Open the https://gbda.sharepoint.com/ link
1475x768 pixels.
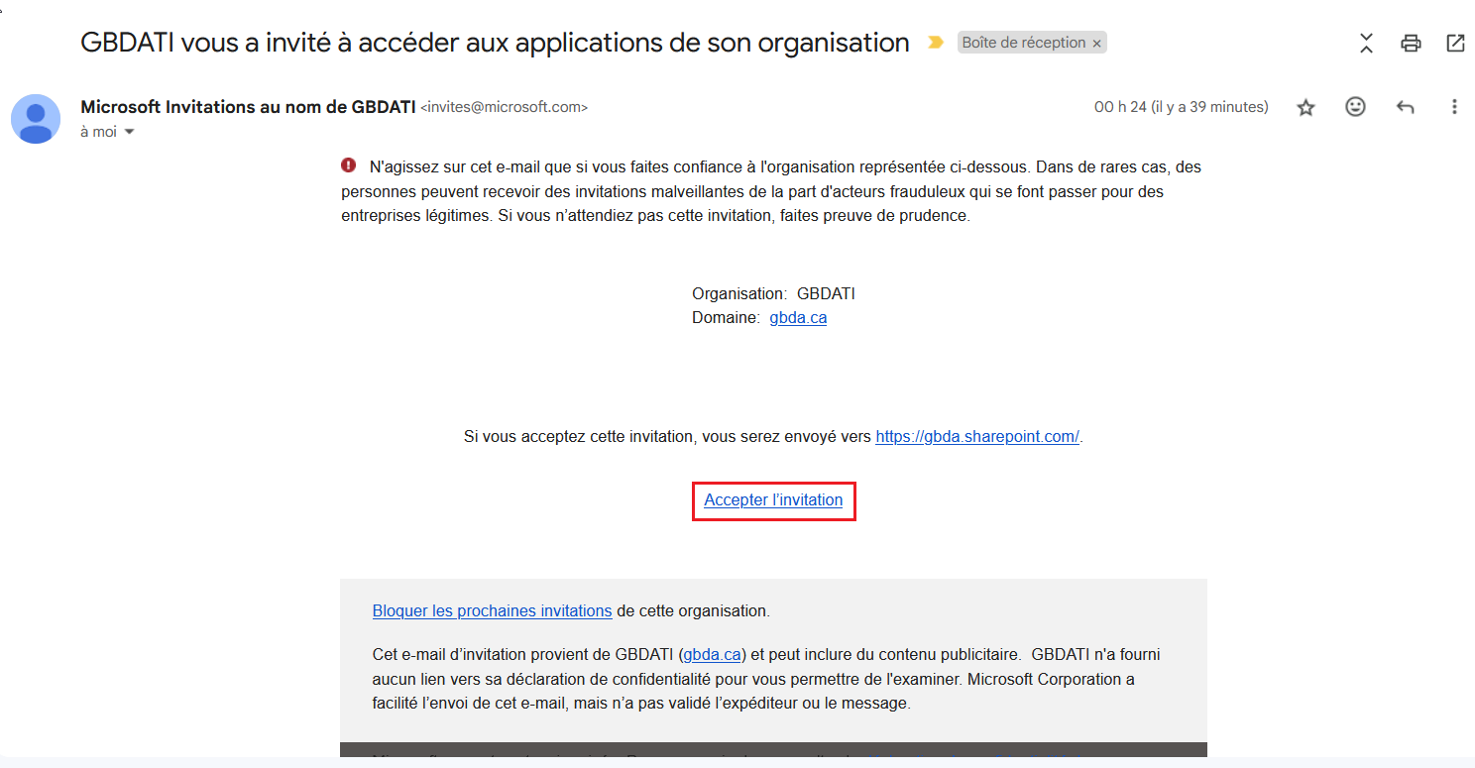[977, 436]
